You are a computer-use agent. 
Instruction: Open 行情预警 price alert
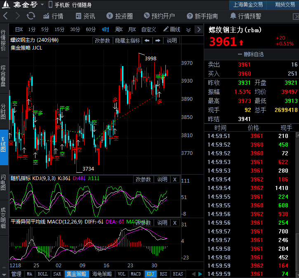[246, 16]
